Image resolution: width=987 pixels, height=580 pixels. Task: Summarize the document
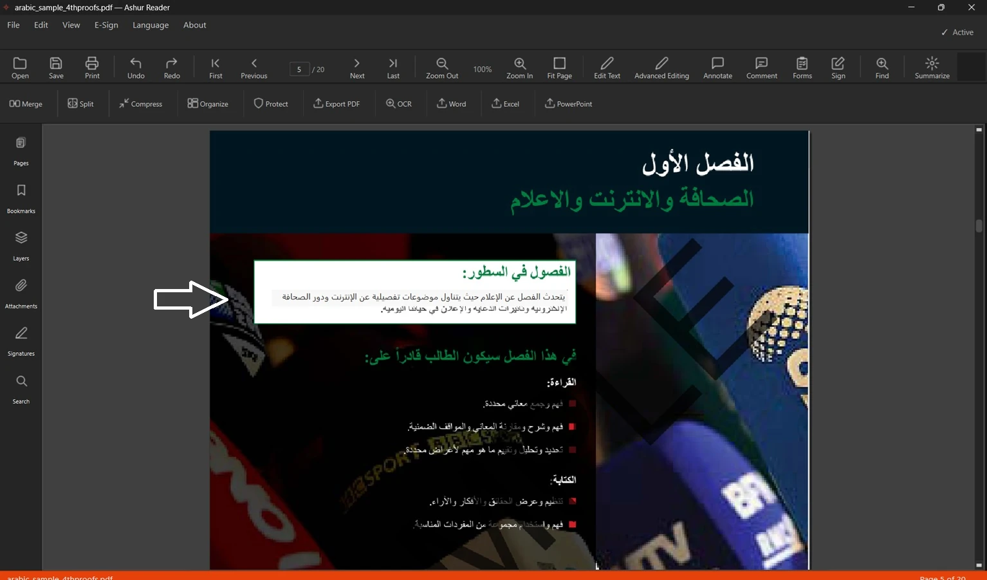(932, 68)
